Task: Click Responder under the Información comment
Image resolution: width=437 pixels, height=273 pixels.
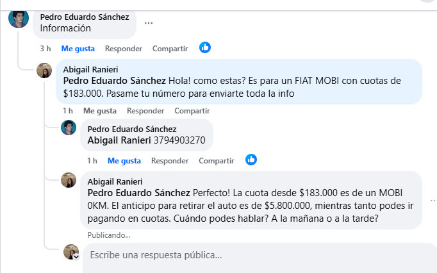Action: [x=124, y=48]
